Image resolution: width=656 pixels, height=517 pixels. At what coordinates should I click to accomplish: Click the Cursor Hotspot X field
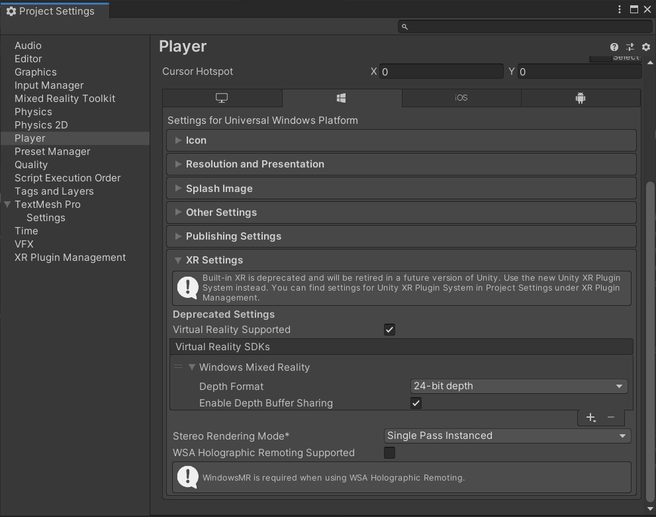click(442, 71)
